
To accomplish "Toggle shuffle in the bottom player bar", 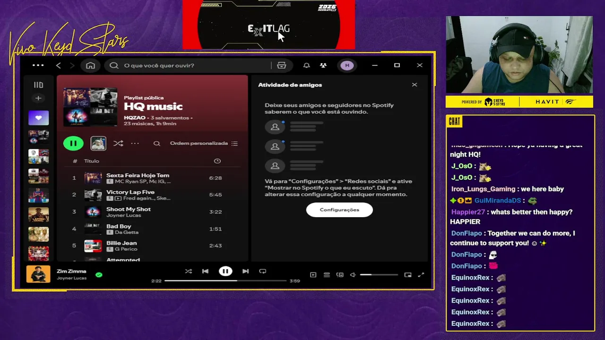I will tap(189, 271).
